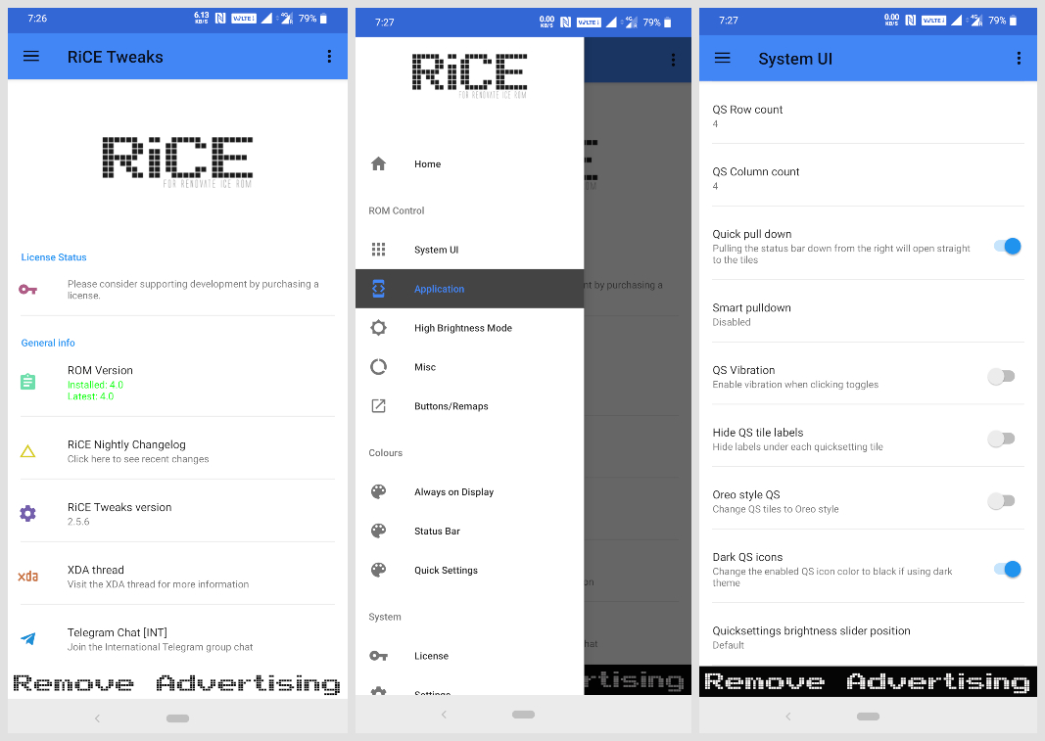Select Misc in the navigation drawer
The height and width of the screenshot is (741, 1045).
pos(469,367)
